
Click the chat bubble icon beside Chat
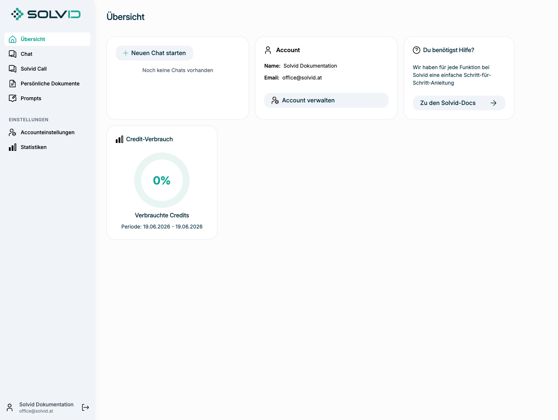[x=13, y=54]
